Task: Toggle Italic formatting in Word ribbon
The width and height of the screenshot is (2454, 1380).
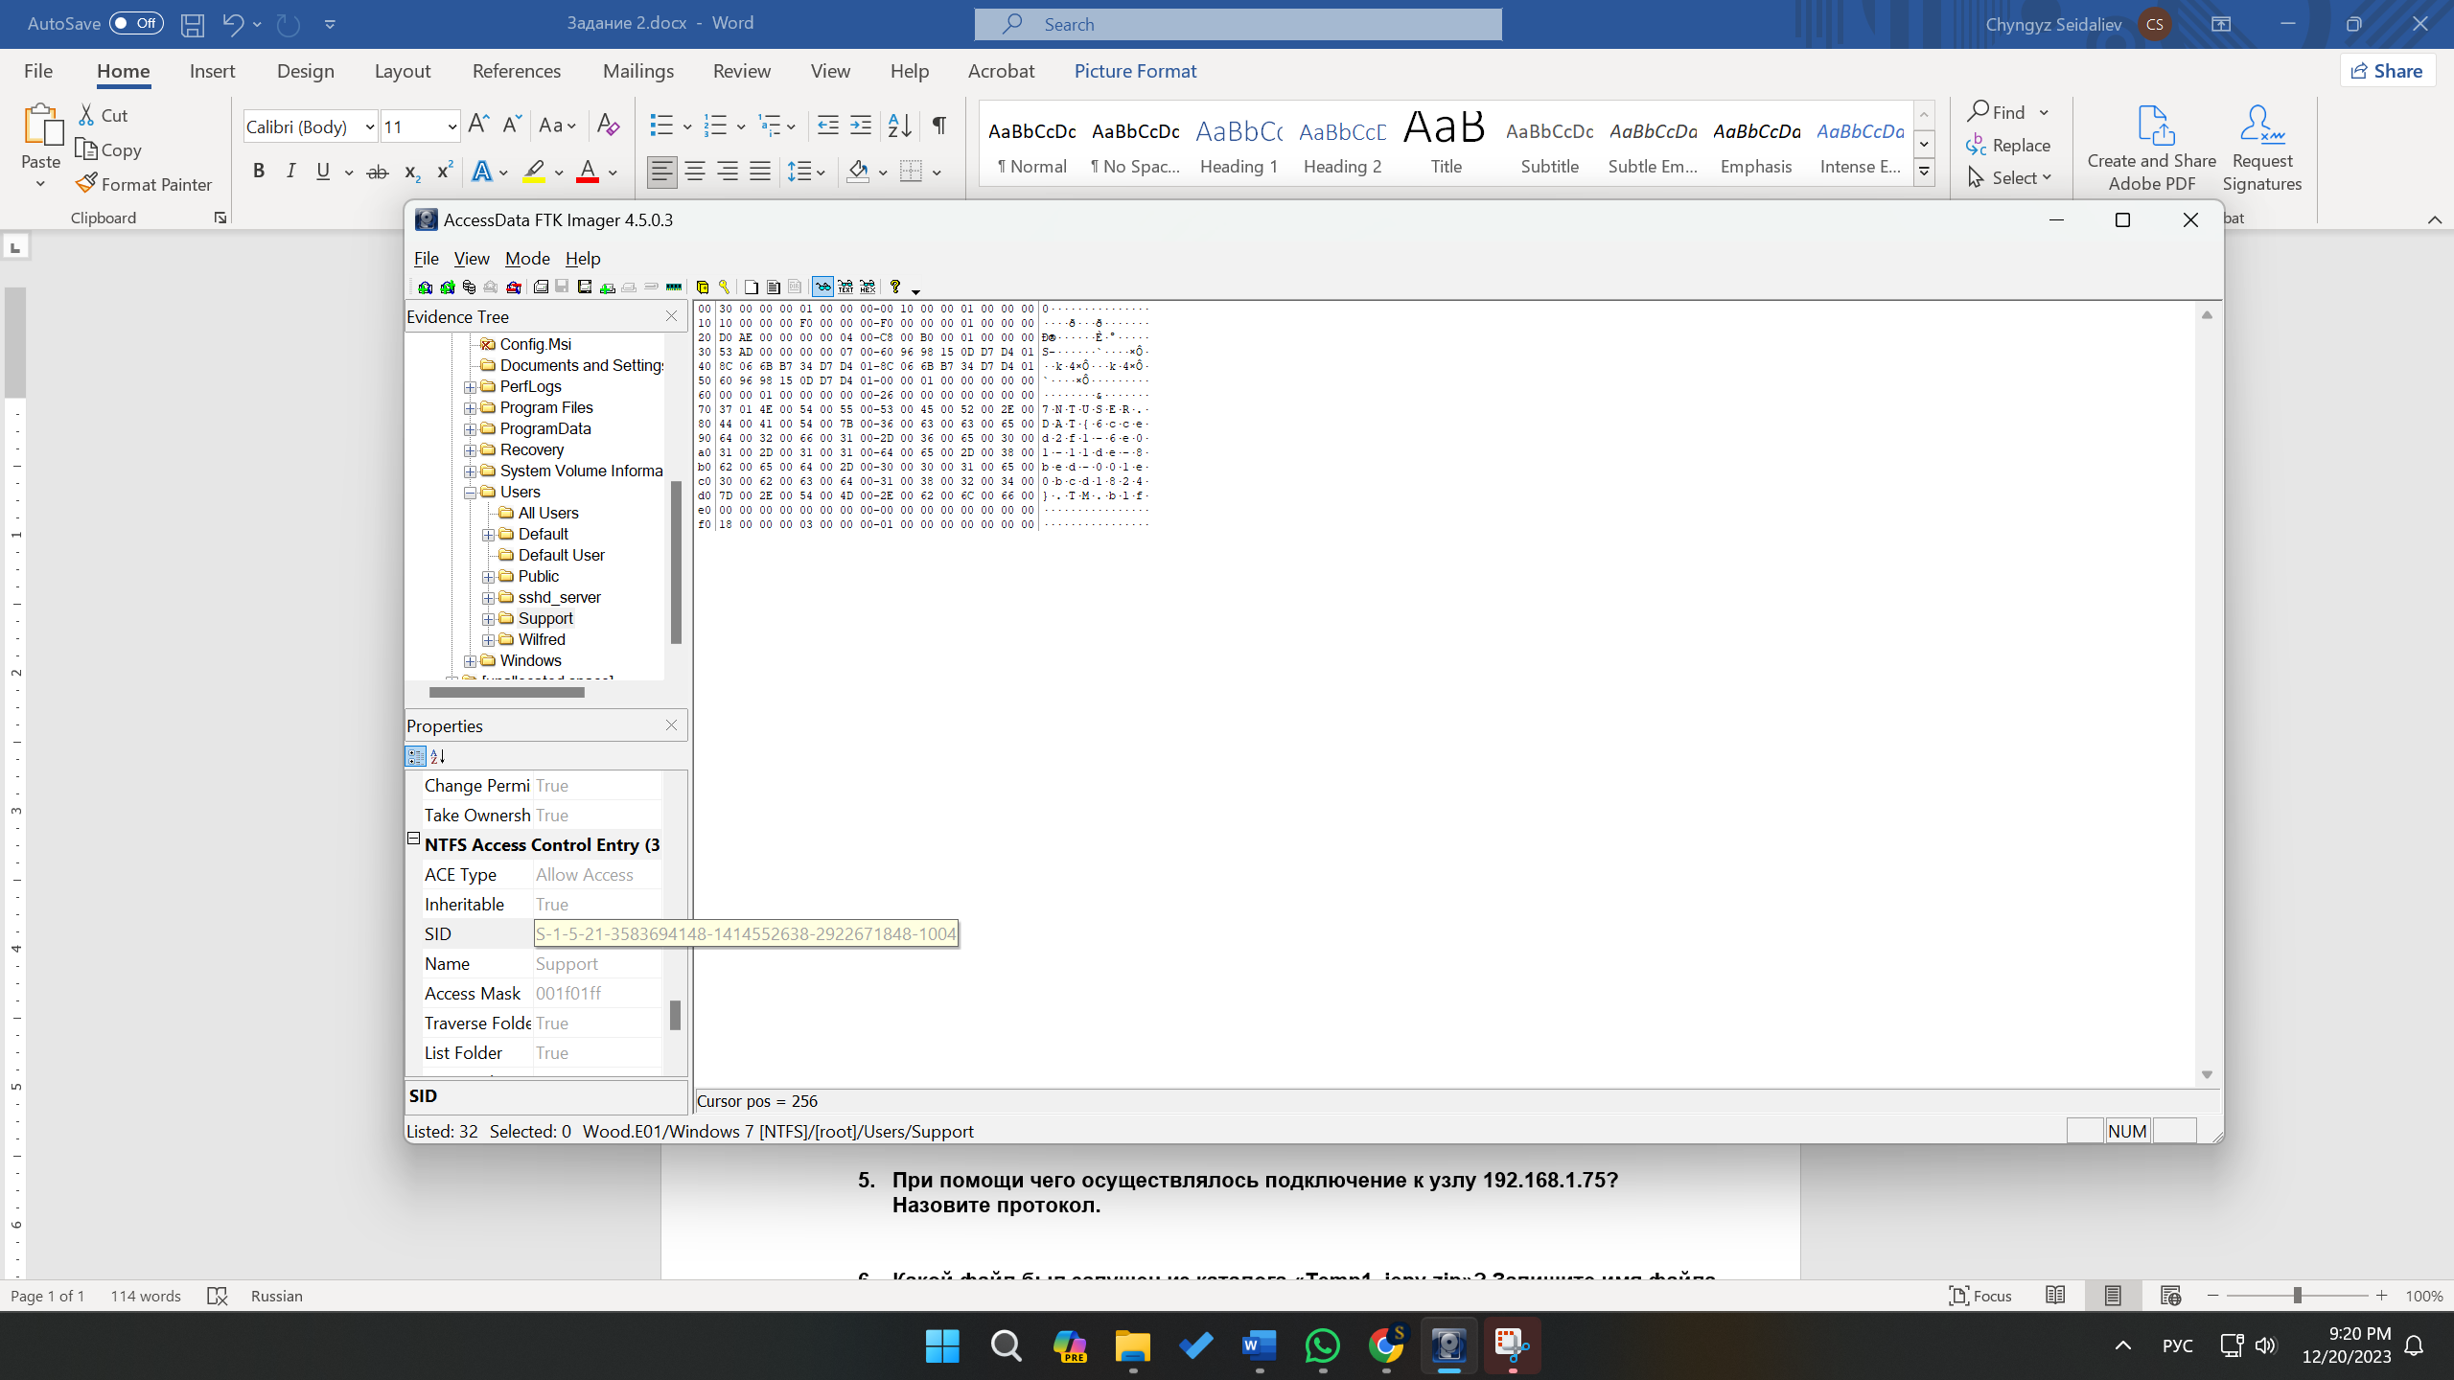Action: point(290,172)
